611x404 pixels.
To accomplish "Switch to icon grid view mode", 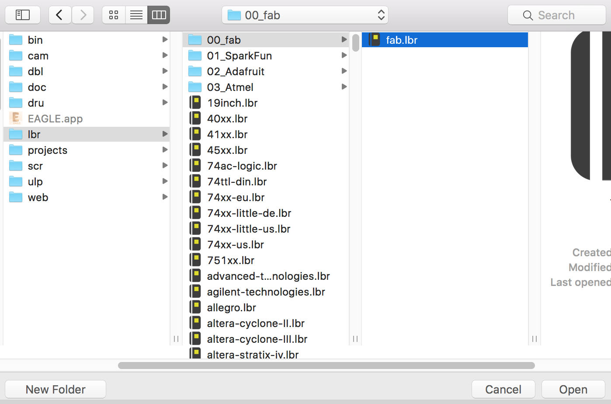I will pyautogui.click(x=114, y=14).
